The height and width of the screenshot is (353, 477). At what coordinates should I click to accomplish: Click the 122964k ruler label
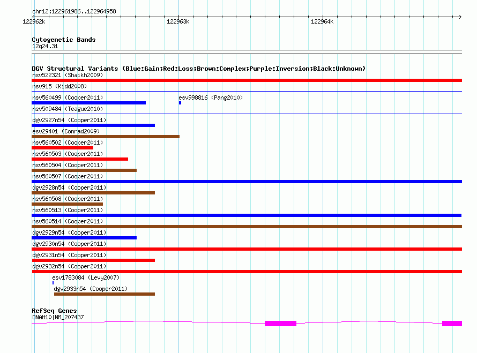322,21
